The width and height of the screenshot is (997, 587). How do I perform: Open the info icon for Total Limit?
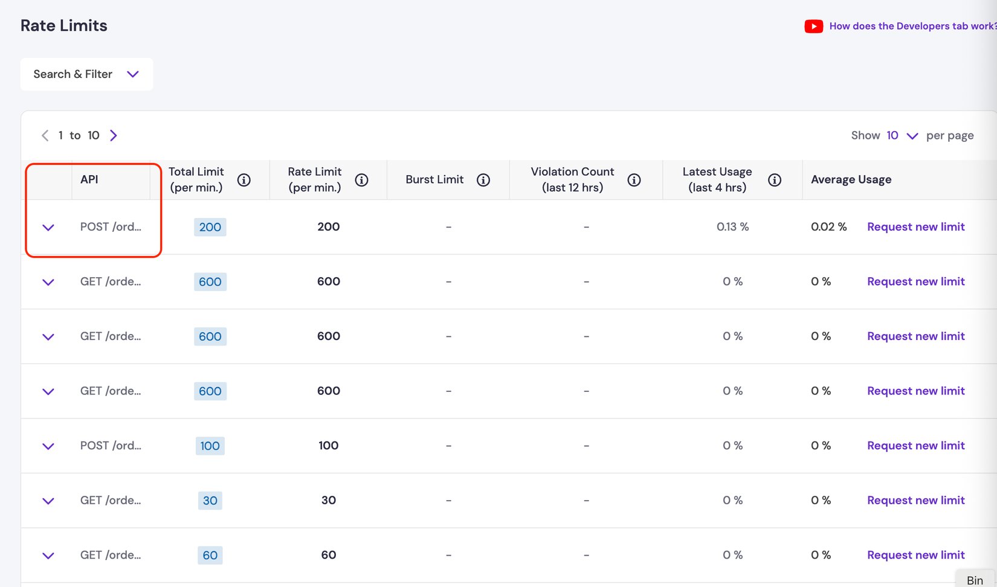pos(244,180)
